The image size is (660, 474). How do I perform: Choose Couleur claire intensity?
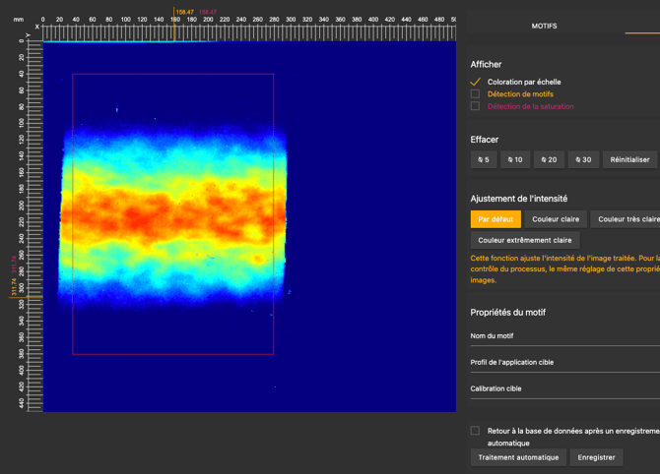(x=556, y=219)
